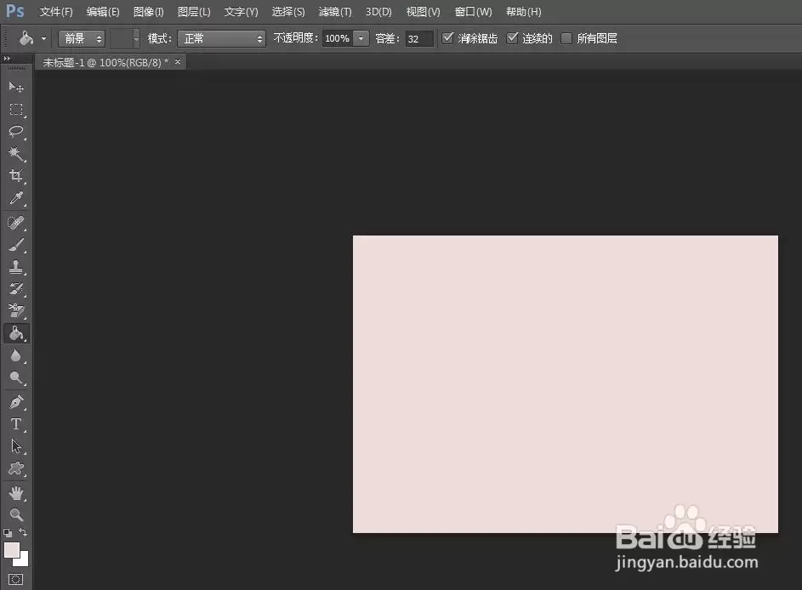
Task: Select the Eyedropper tool
Action: (x=16, y=198)
